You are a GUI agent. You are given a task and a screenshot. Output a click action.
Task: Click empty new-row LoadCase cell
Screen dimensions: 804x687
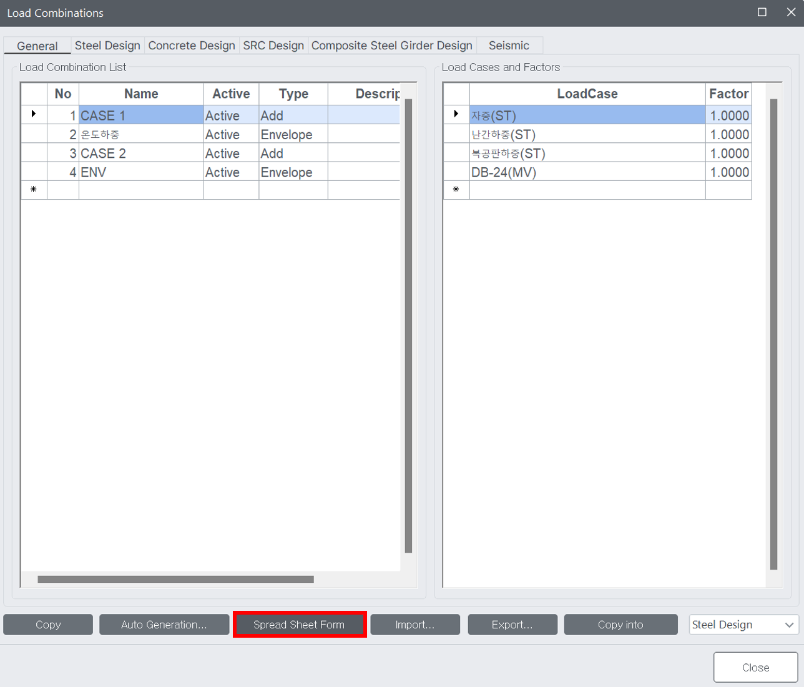click(587, 190)
